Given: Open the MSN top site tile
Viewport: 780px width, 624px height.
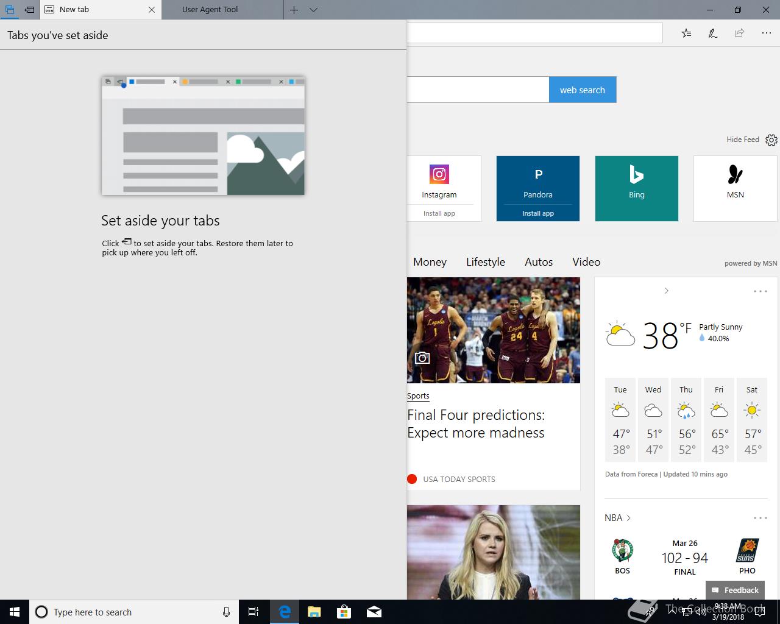Looking at the screenshot, I should tap(736, 188).
